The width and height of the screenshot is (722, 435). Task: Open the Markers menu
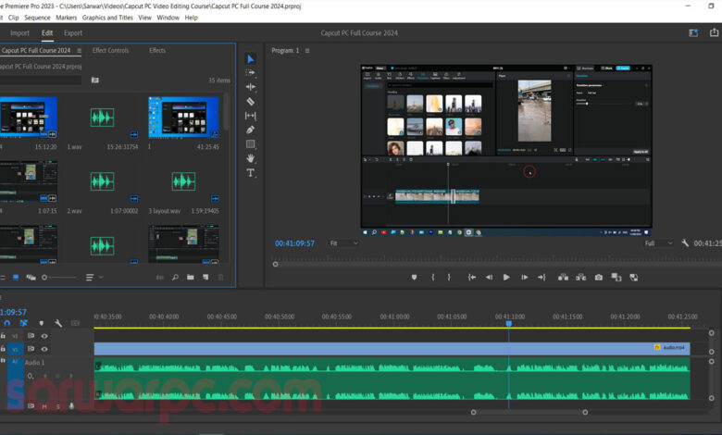pyautogui.click(x=67, y=18)
